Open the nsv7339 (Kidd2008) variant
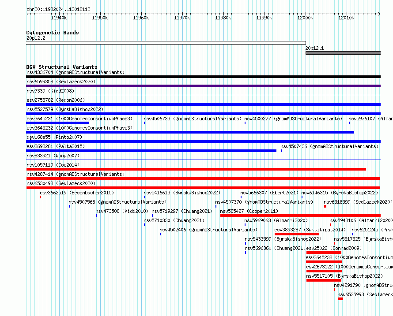The width and height of the screenshot is (393, 316). [50, 91]
